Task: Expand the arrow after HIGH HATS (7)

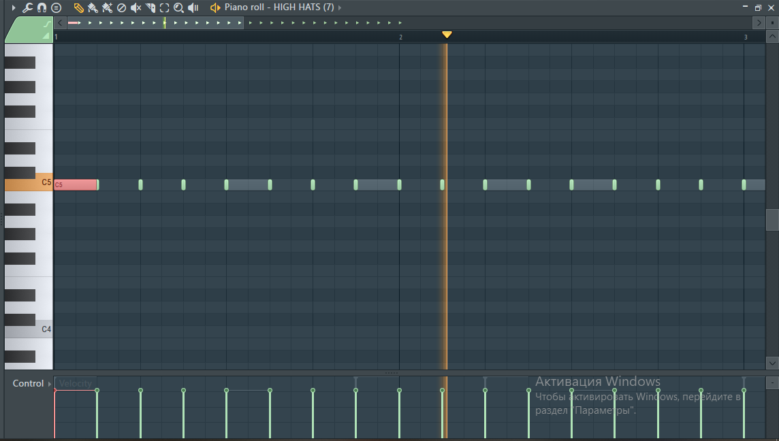Action: (x=340, y=7)
